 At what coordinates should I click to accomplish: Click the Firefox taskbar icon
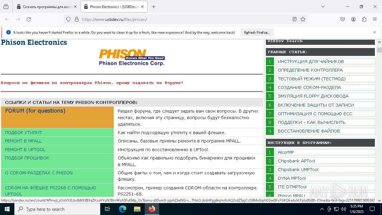pyautogui.click(x=152, y=209)
